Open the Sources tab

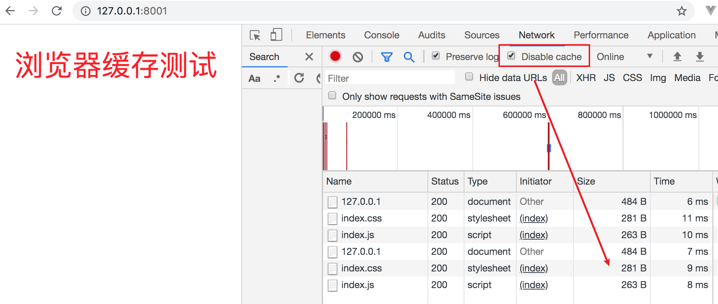[x=482, y=35]
